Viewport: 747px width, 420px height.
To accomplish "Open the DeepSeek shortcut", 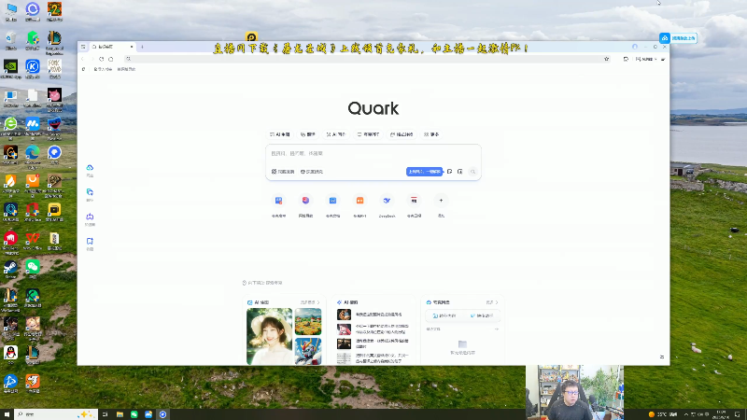I will coord(387,201).
